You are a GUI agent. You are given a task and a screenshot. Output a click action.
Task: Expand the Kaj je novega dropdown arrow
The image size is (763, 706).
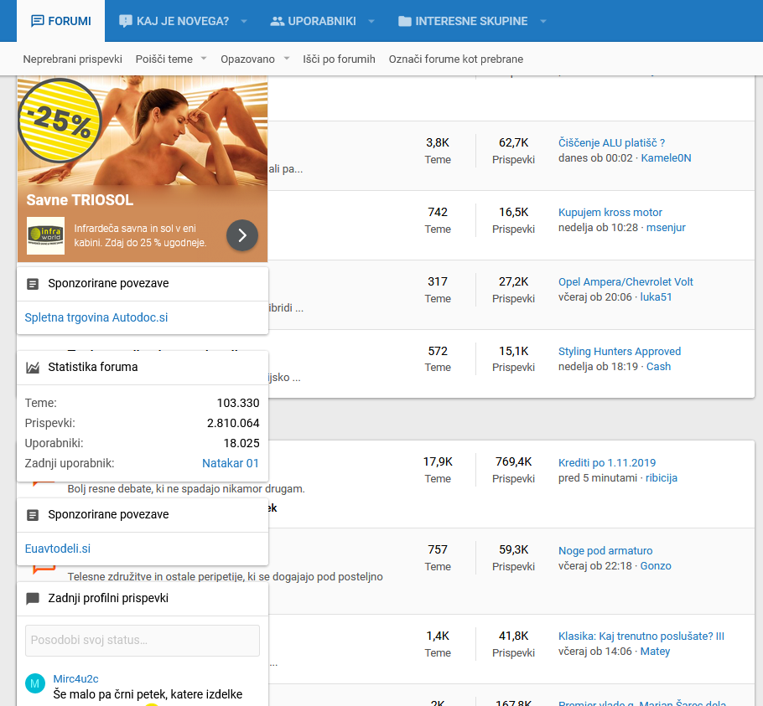(x=244, y=22)
